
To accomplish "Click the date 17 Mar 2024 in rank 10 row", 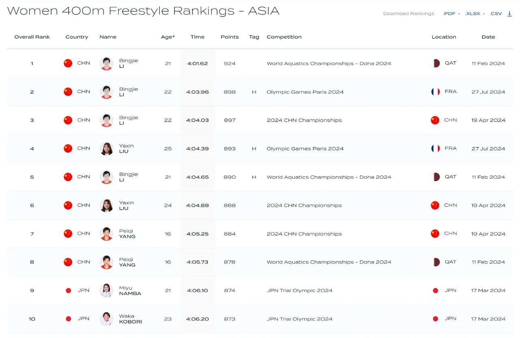I will coord(488,319).
